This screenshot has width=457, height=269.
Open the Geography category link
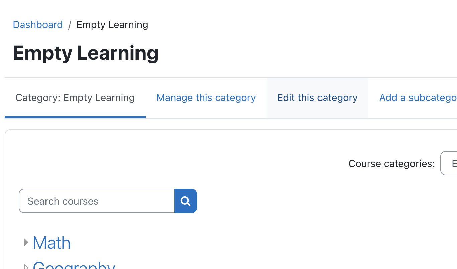pos(74,265)
